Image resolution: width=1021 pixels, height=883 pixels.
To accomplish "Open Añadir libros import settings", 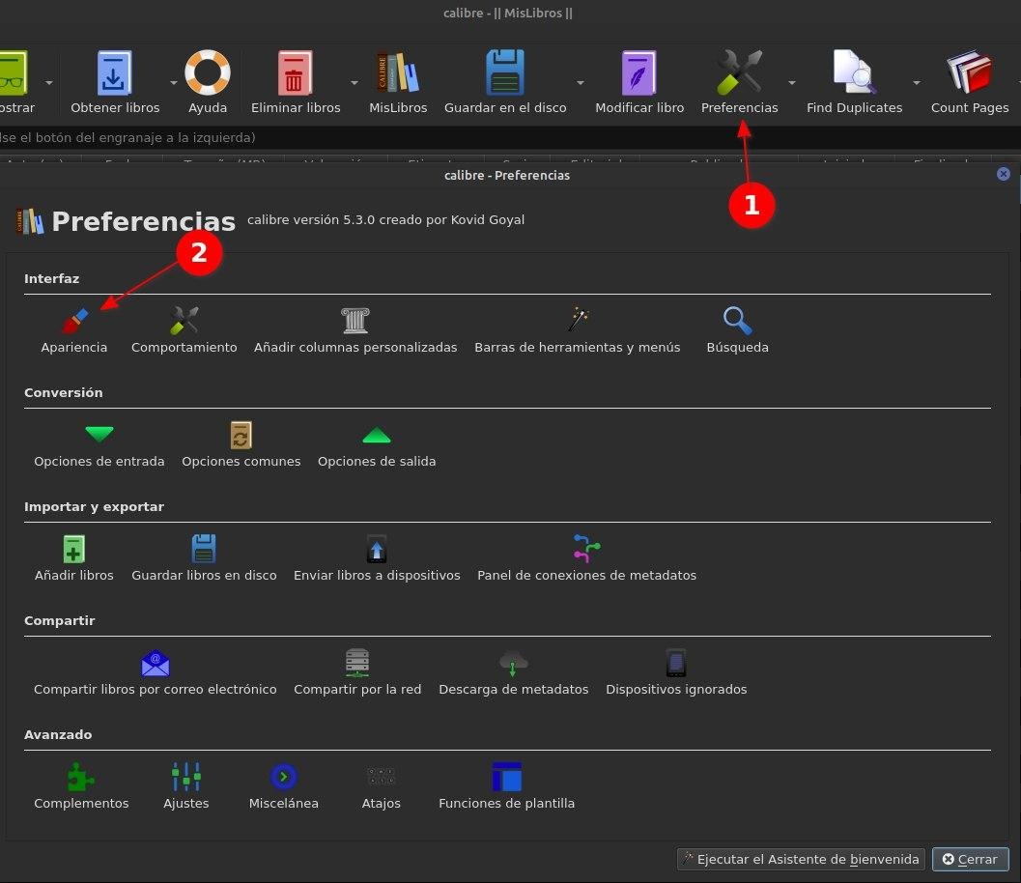I will (x=73, y=558).
